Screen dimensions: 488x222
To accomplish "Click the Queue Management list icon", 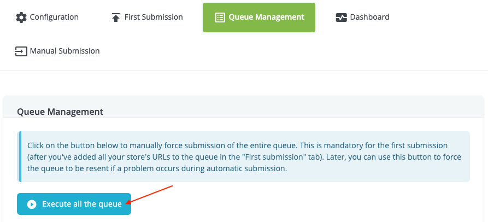I will point(220,17).
